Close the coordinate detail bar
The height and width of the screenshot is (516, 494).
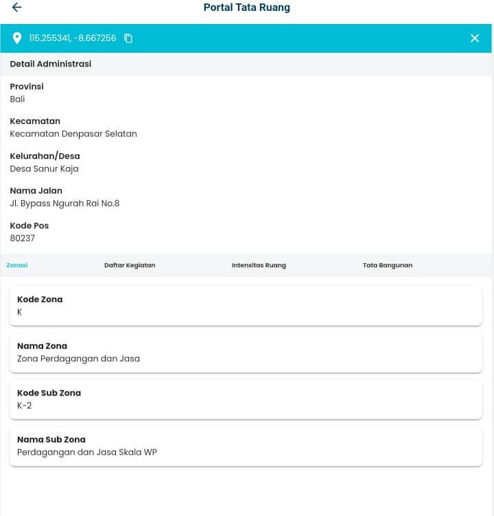tap(475, 38)
